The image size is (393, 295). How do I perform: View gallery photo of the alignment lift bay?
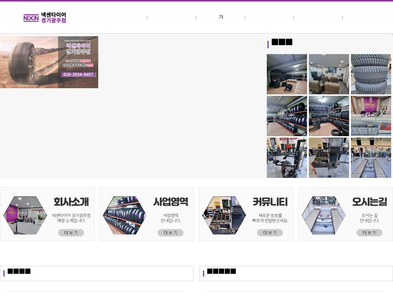coord(371,158)
